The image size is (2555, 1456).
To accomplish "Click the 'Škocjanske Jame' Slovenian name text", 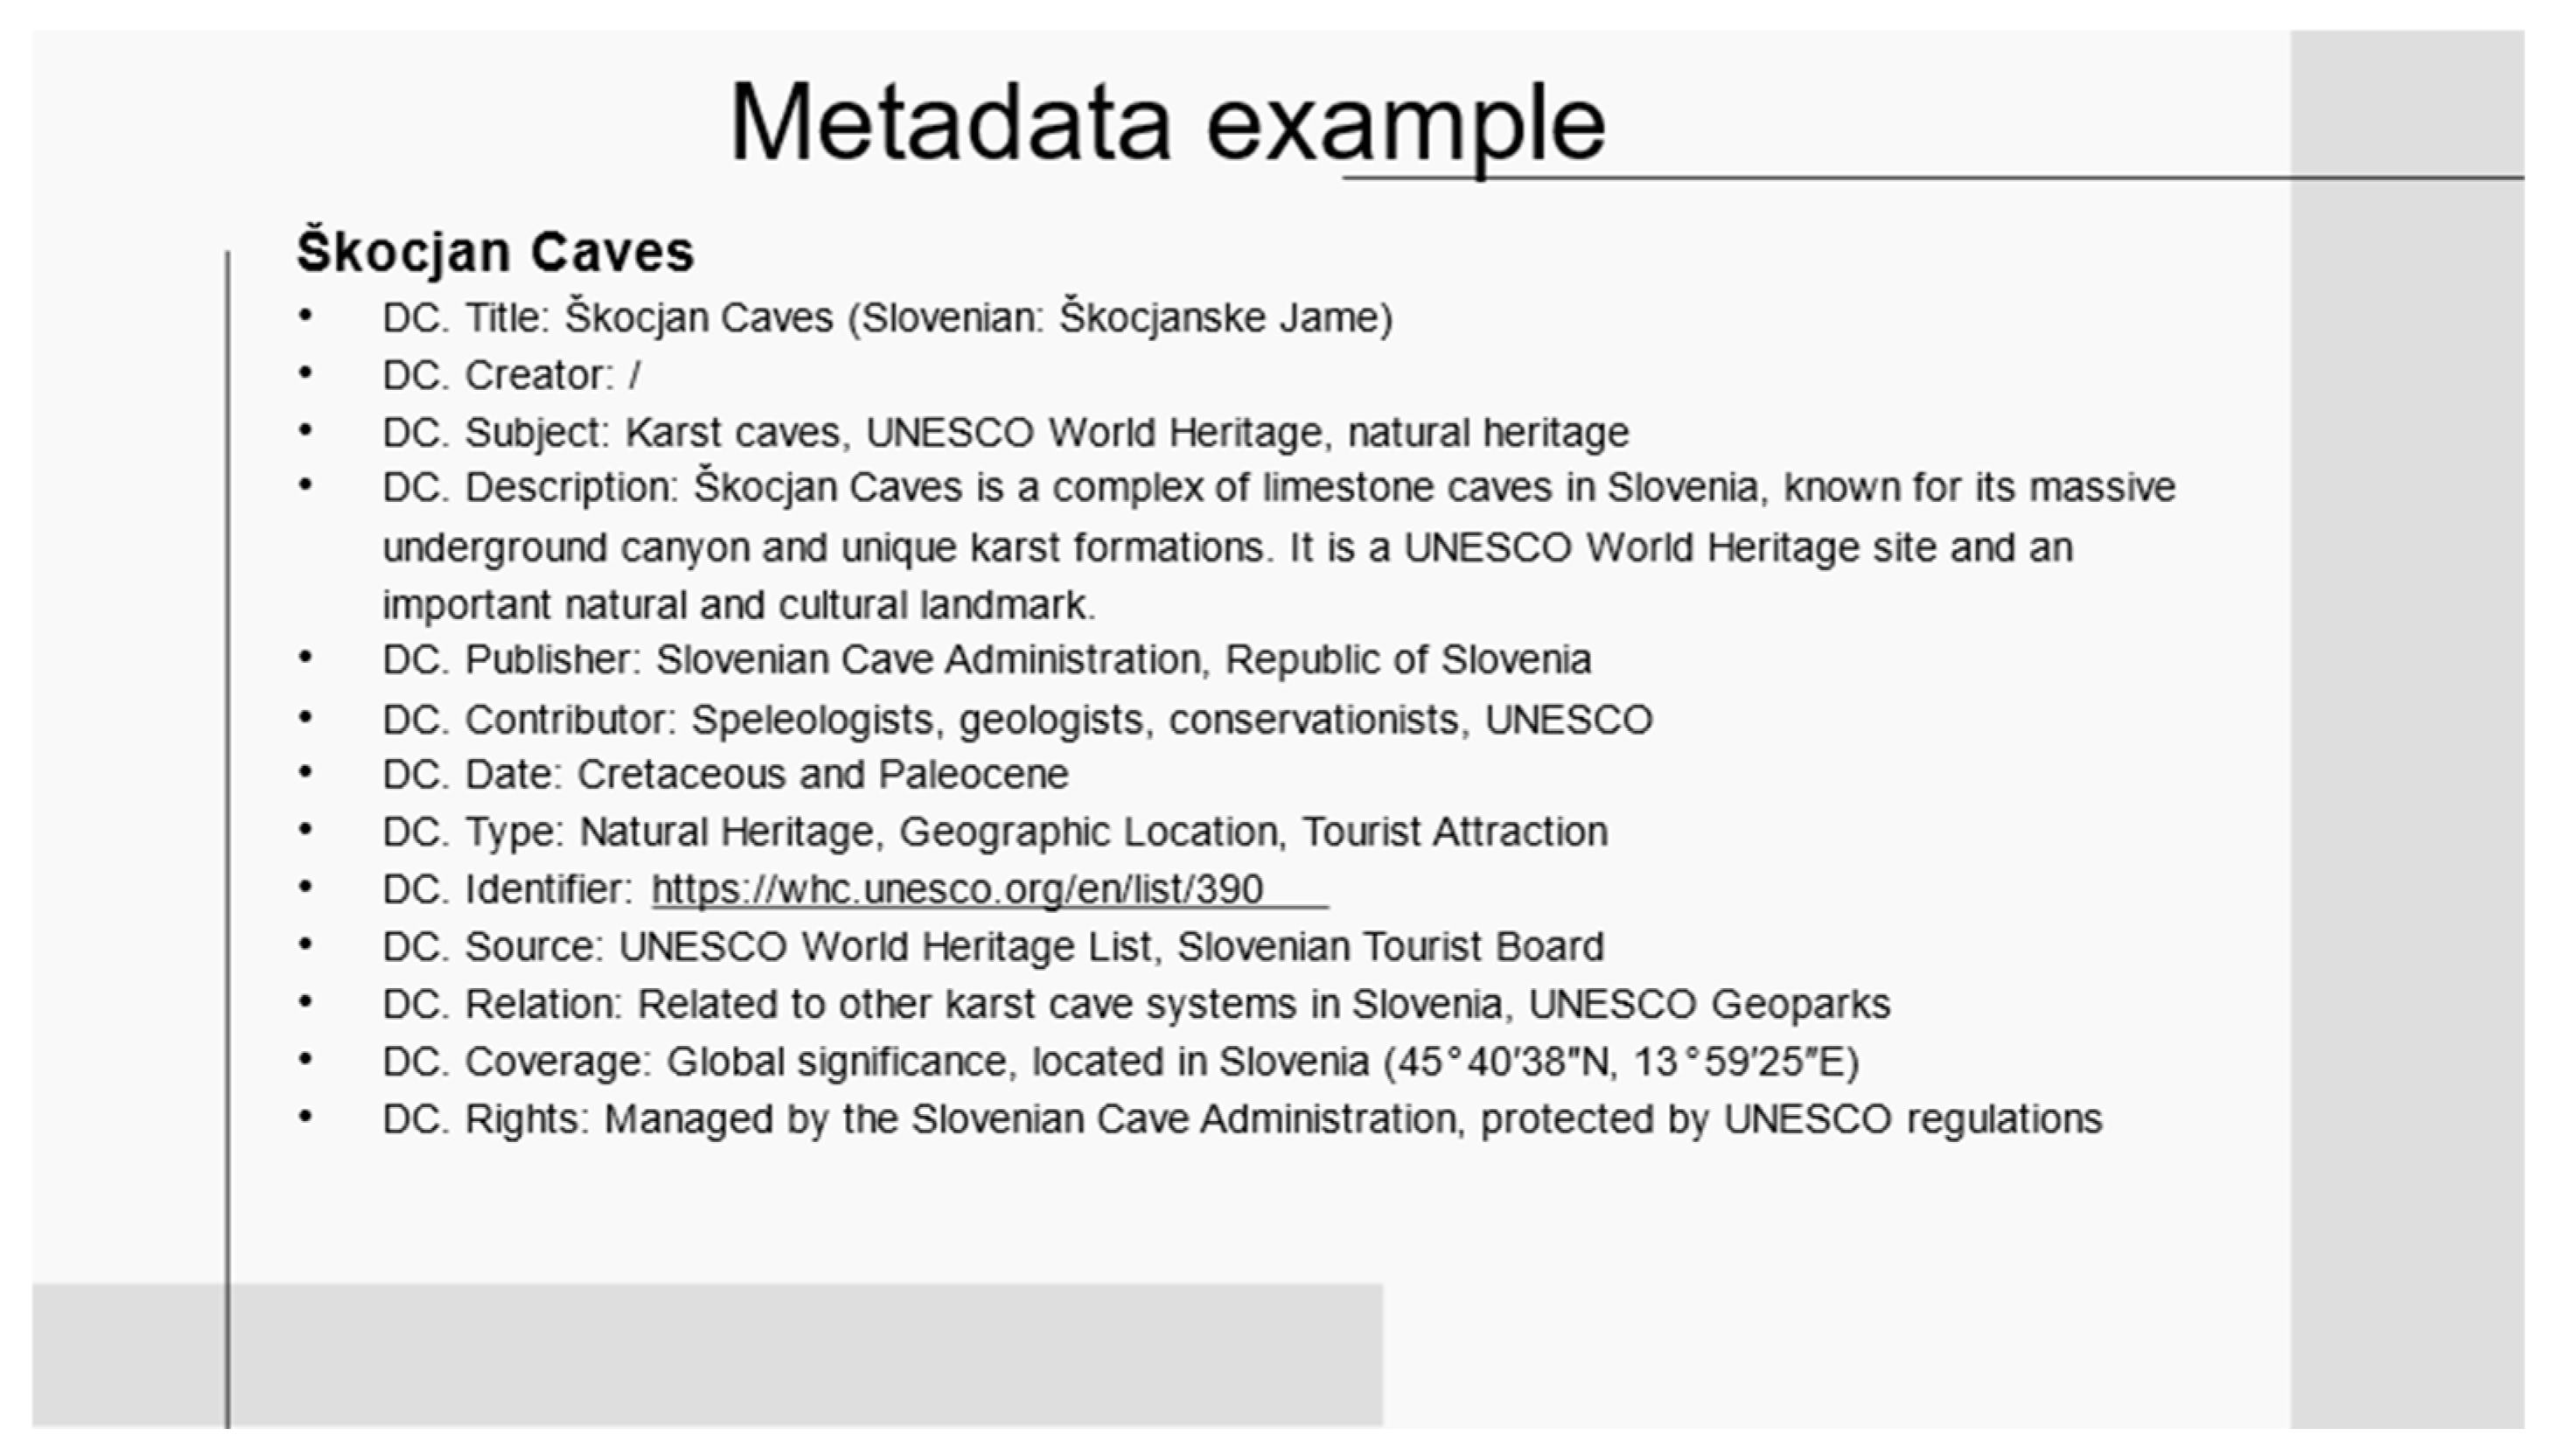I will (1224, 318).
